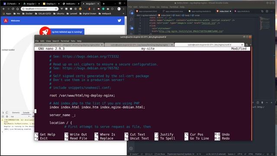Click the root /var/www/html/ng-deploy-nginx line
277x156 pixels.
click(82, 95)
